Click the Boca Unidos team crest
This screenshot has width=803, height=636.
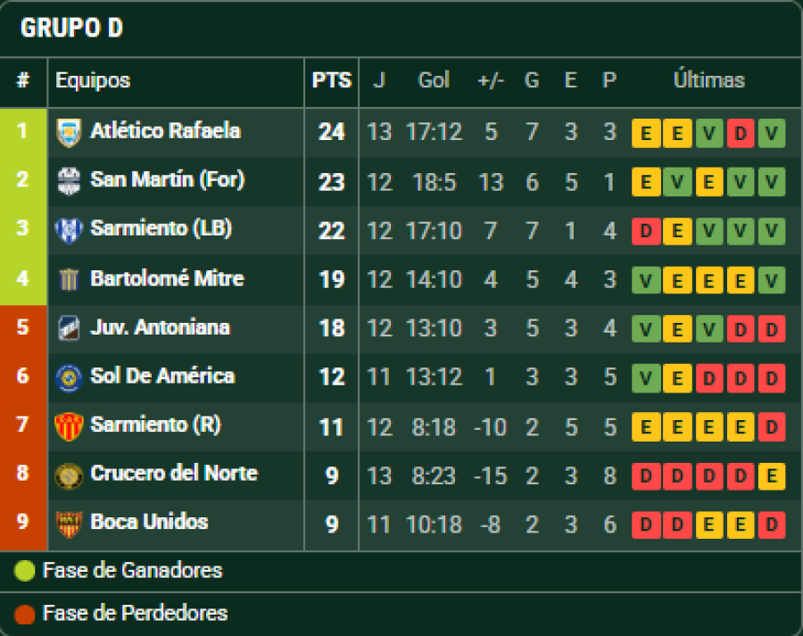[69, 524]
